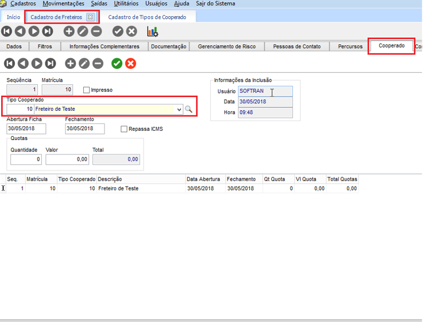Open the Tipo Cooperado search magnifier
Viewport: 424px width, 322px height.
click(188, 109)
